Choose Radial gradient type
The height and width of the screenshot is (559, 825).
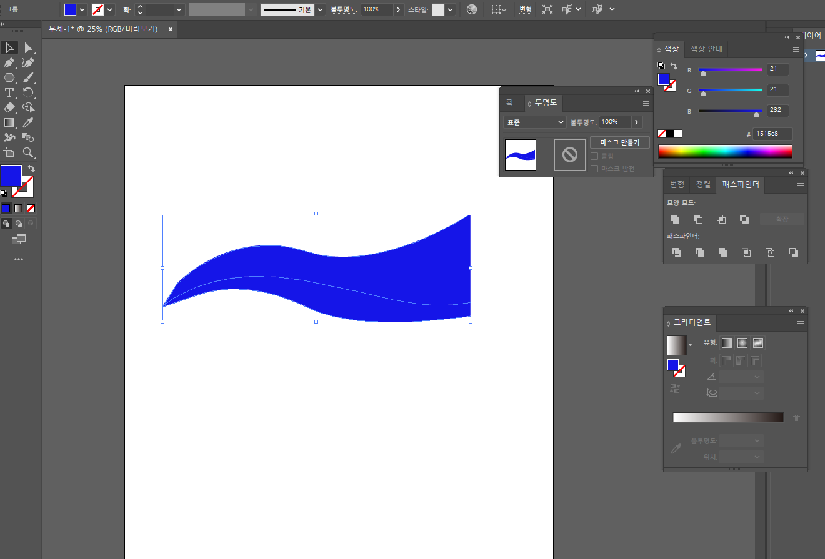pos(742,343)
